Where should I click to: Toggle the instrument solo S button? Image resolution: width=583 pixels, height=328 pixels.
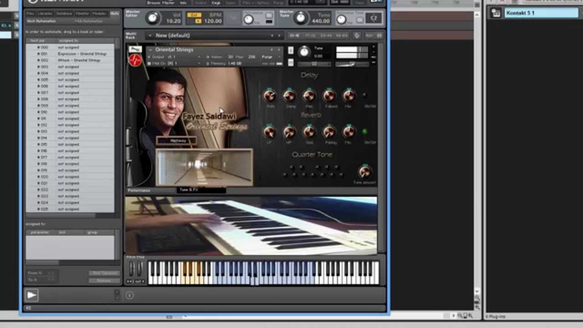point(291,50)
